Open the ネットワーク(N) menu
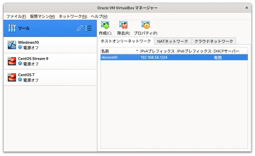Image resolution: width=255 pixels, height=156 pixels. click(x=73, y=16)
